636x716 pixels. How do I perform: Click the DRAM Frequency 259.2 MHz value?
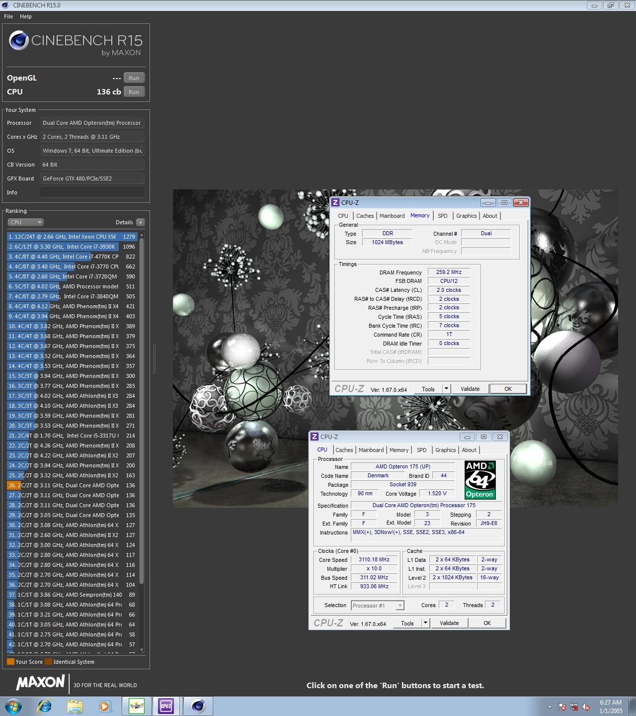(449, 272)
